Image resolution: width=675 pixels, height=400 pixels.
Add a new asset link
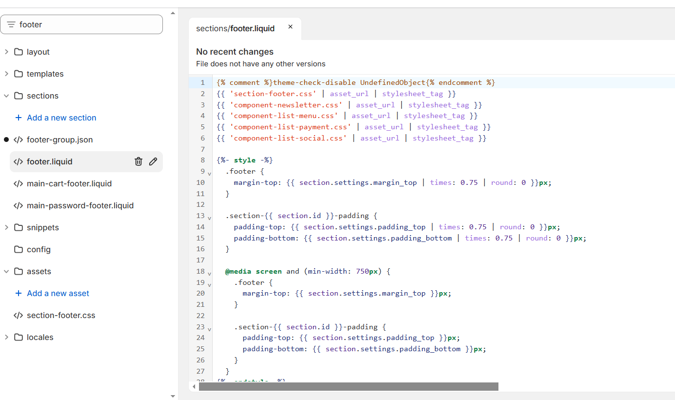point(58,293)
